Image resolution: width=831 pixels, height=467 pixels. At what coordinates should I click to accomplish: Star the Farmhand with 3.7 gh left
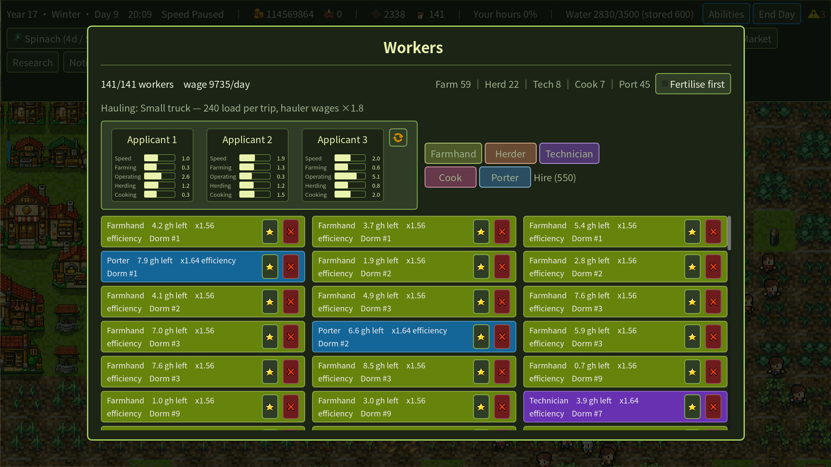click(481, 232)
